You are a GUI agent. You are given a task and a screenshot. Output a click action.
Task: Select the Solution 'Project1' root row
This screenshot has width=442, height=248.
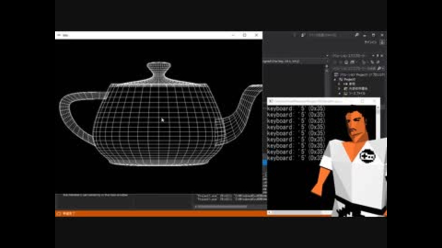[360, 74]
